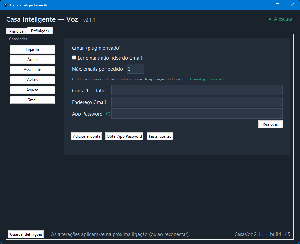Click the 'Gmail (plugin privado)' heading
300x244 pixels.
(x=96, y=48)
